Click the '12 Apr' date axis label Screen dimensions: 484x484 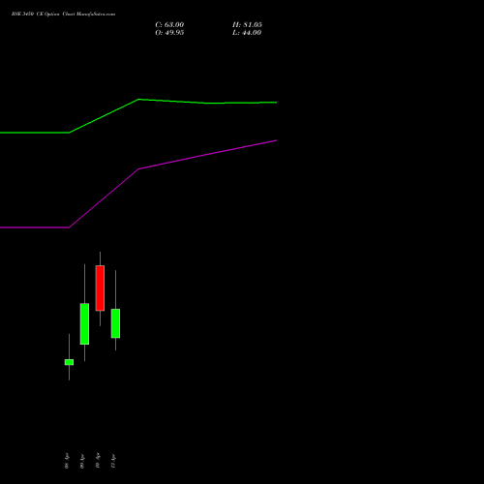click(113, 461)
